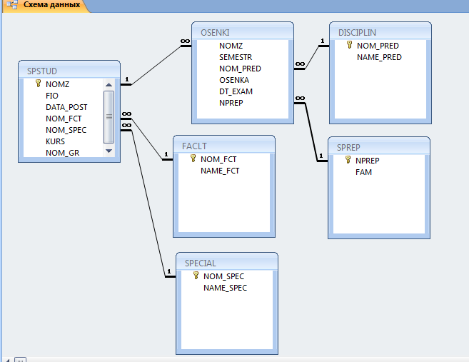Select the SPSTUD to FACLT relationship line
Screen dimensions: 469x362
146,139
